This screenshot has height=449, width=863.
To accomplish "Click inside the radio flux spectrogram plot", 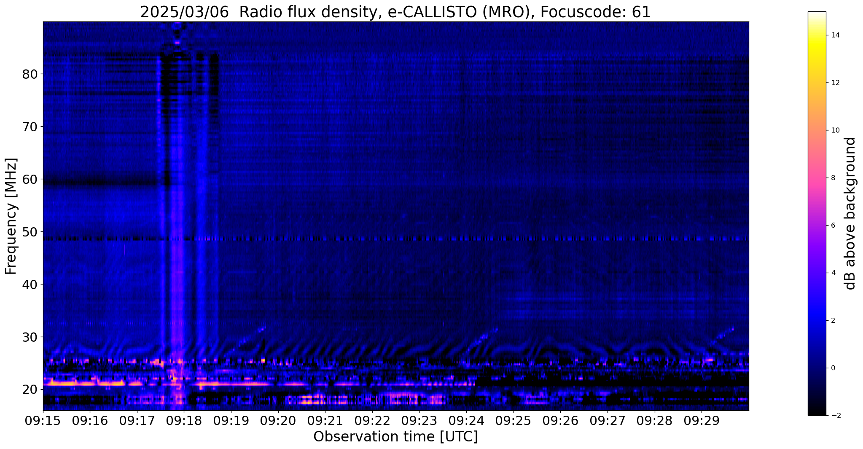I will [x=396, y=216].
